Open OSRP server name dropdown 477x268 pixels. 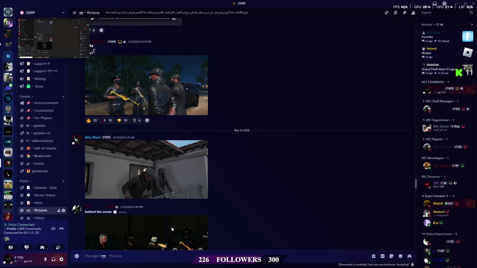42,13
